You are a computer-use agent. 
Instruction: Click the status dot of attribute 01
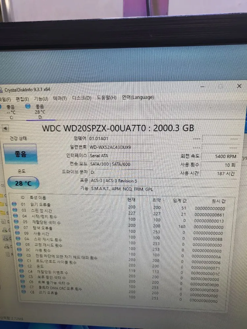tap(14, 204)
